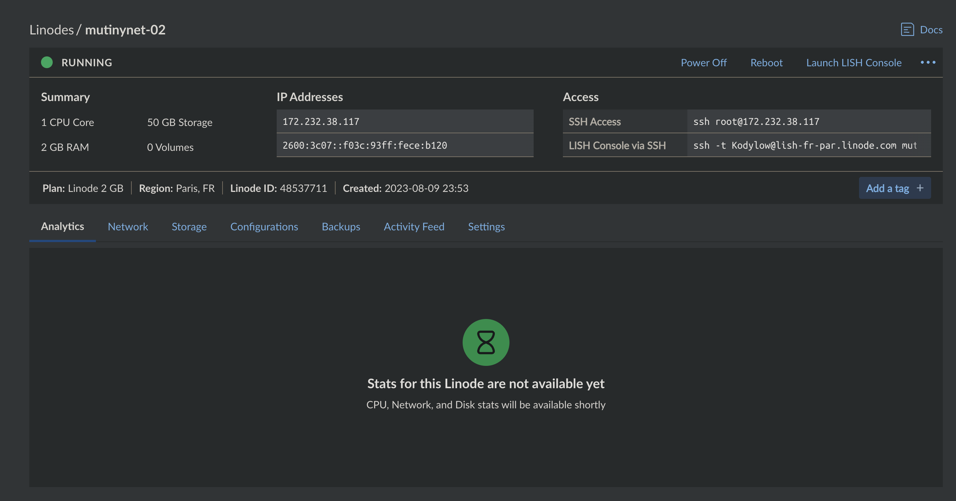The width and height of the screenshot is (956, 501).
Task: Open the three-dot more actions menu
Action: (x=928, y=62)
